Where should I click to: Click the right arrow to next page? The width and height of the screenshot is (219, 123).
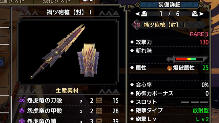[202, 14]
